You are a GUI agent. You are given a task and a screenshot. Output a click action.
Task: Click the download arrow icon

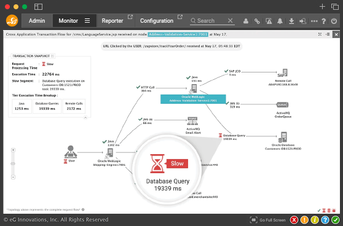tap(291, 21)
